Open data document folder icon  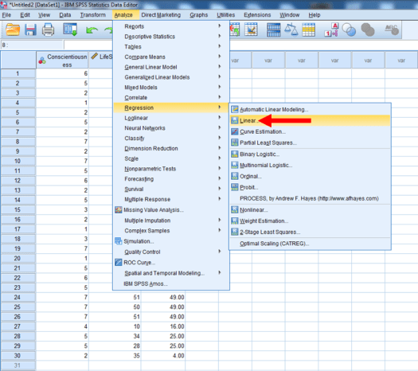point(13,29)
